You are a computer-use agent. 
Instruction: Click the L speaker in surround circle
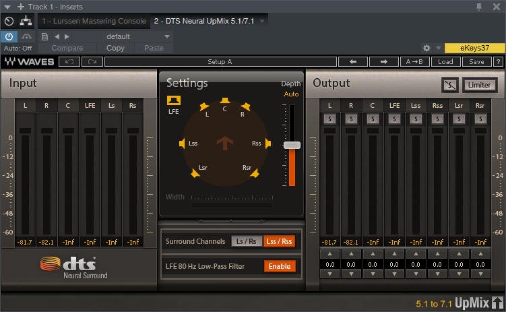tap(204, 106)
